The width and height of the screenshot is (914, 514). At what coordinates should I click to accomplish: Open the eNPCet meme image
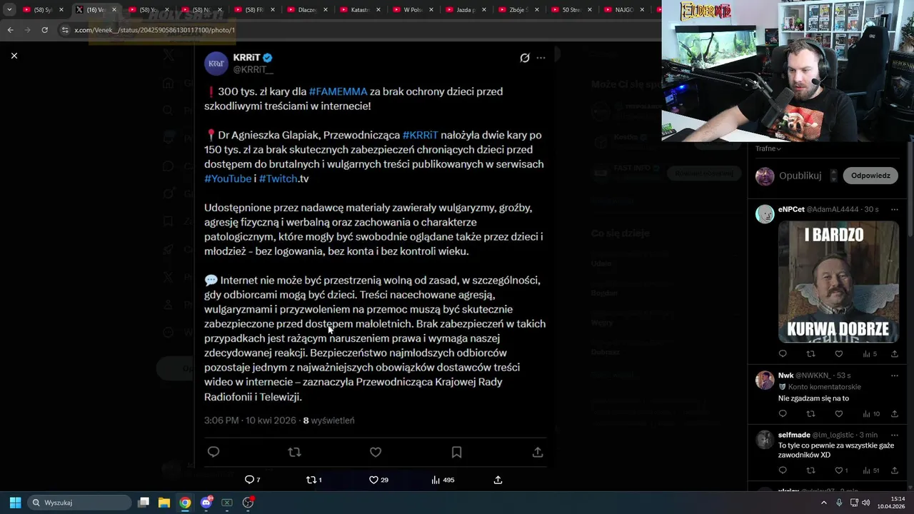click(838, 281)
